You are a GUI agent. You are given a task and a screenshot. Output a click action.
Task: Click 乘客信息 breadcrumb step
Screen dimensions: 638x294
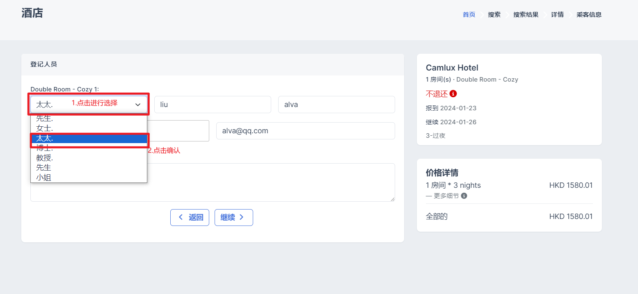pyautogui.click(x=589, y=15)
